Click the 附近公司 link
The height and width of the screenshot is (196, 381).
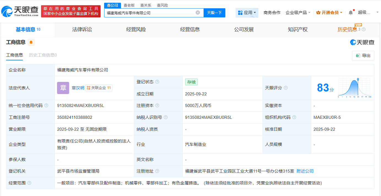pyautogui.click(x=304, y=171)
